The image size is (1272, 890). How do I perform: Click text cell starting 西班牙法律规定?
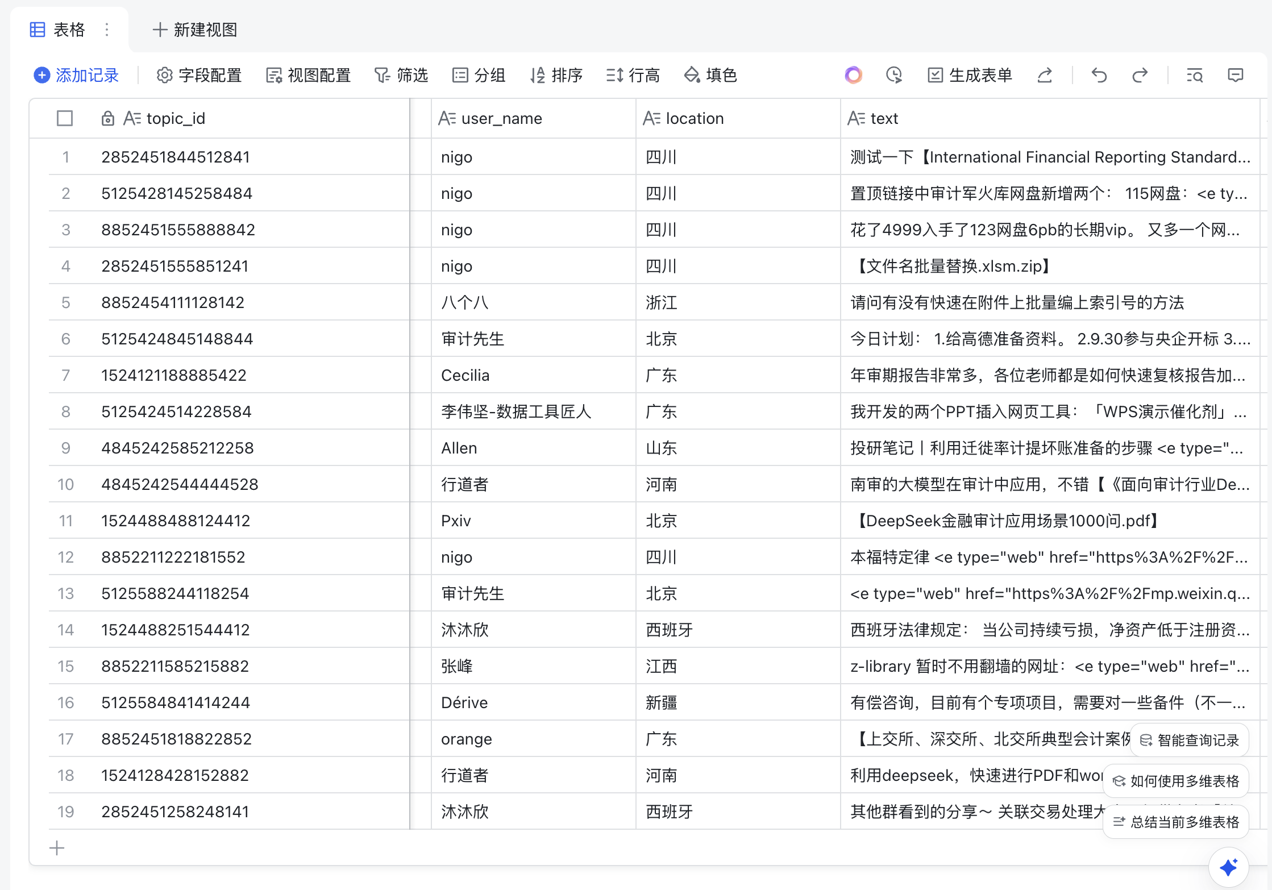[x=1050, y=630]
